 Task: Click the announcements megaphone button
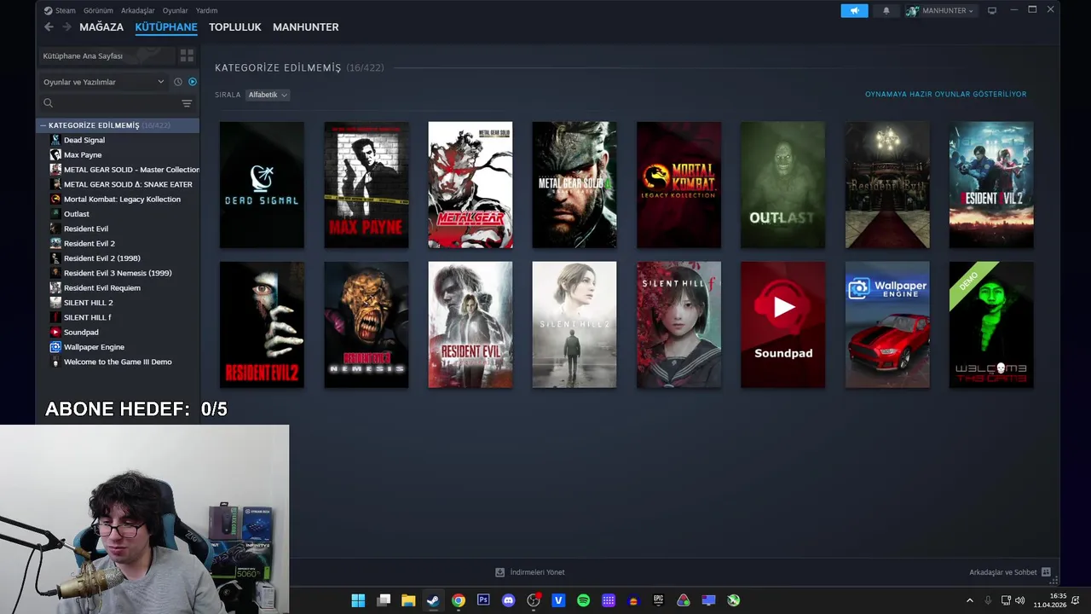point(854,10)
